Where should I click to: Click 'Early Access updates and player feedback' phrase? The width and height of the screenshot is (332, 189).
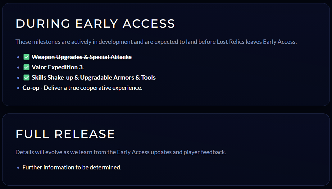171,152
